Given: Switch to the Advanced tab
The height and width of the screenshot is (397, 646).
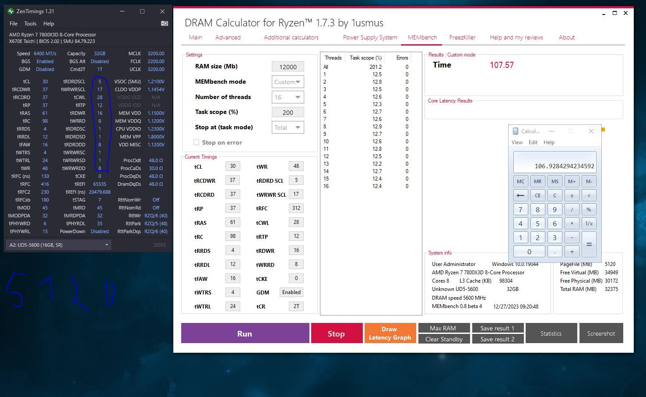Looking at the screenshot, I should tap(228, 37).
